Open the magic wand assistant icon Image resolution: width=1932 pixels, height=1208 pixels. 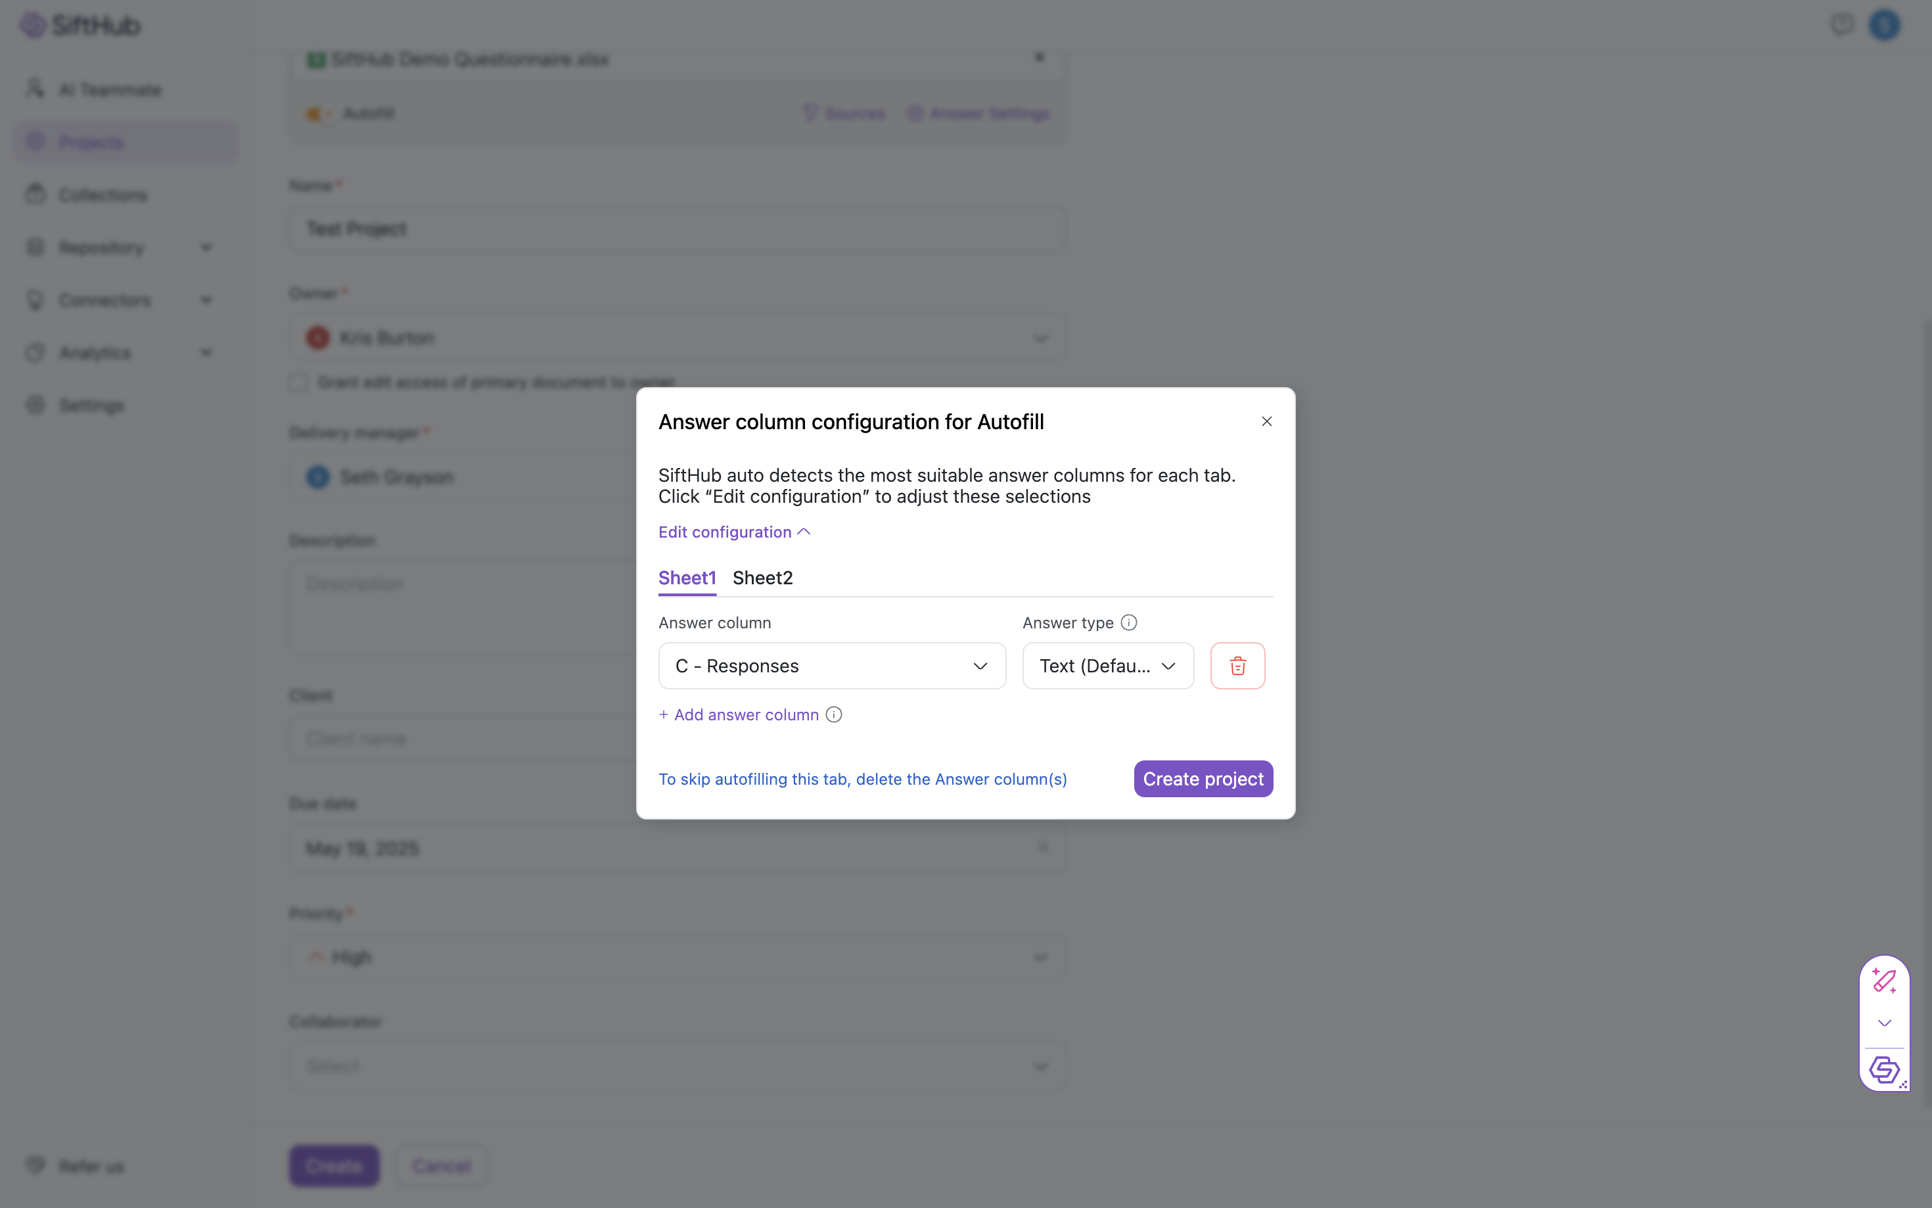tap(1884, 981)
